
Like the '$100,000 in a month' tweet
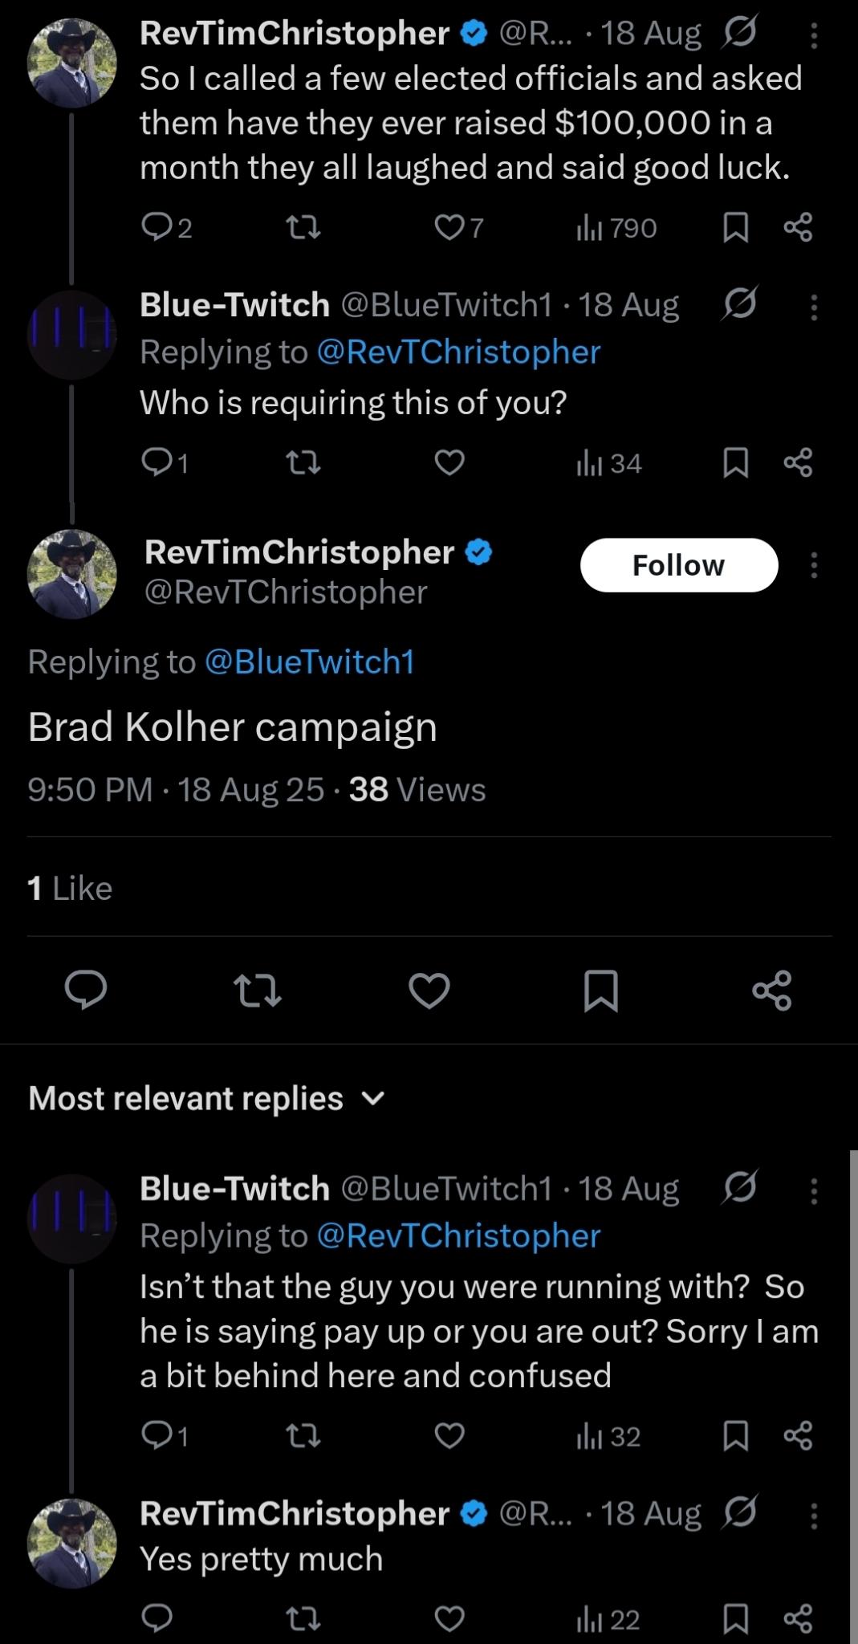(x=448, y=229)
